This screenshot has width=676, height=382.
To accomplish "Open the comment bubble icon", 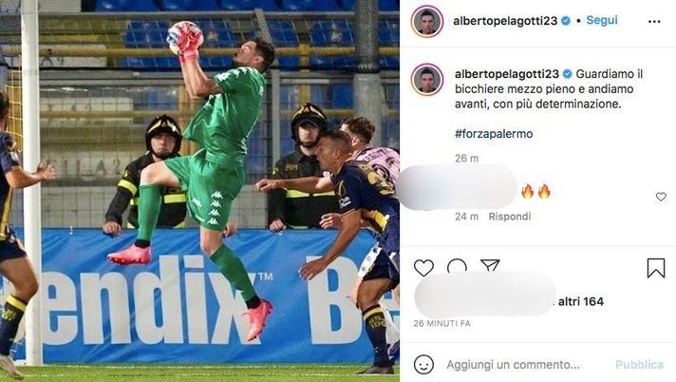I will click(x=457, y=266).
